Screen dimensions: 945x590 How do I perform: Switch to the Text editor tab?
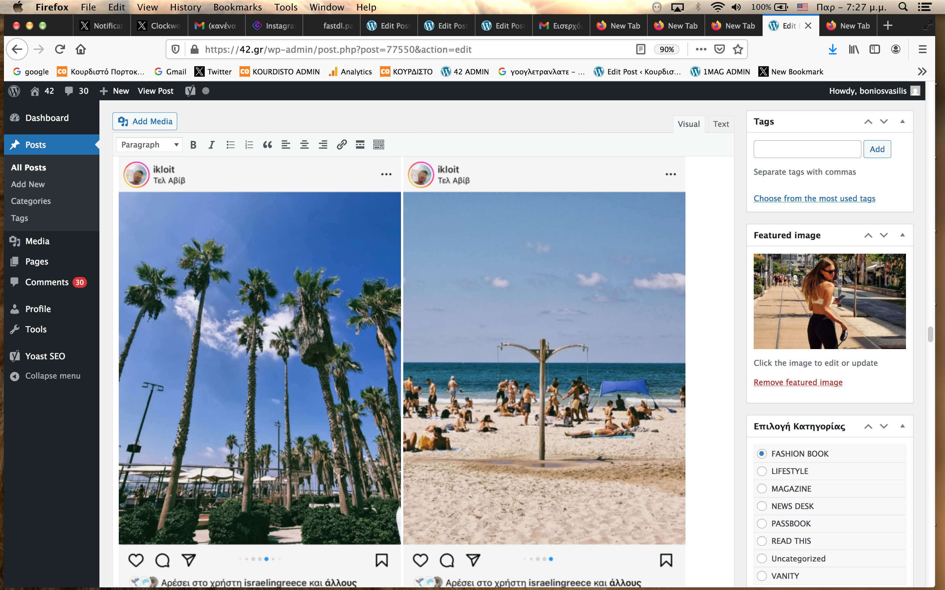tap(721, 124)
